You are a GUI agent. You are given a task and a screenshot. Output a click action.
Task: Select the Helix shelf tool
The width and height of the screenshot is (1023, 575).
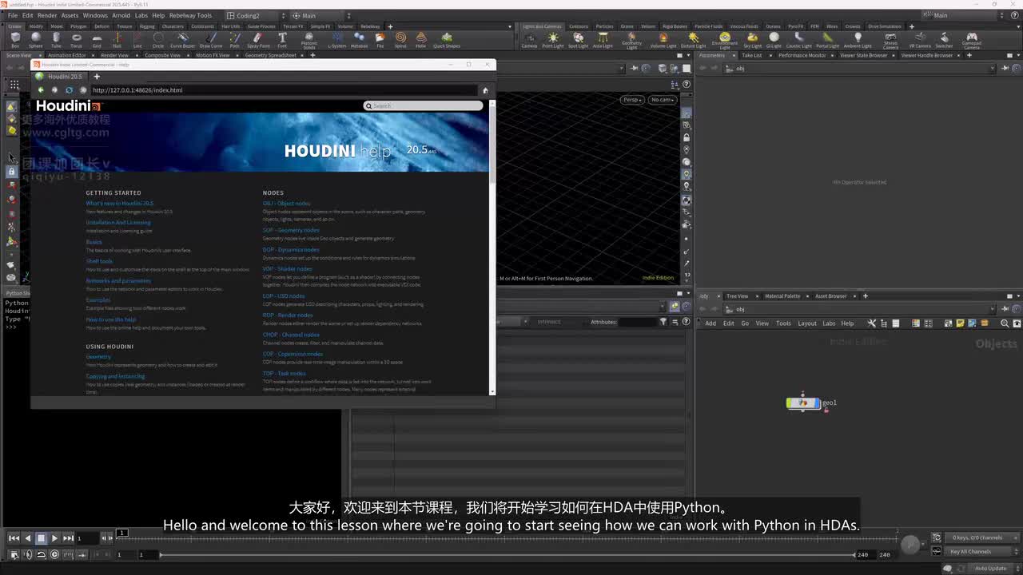pos(421,38)
